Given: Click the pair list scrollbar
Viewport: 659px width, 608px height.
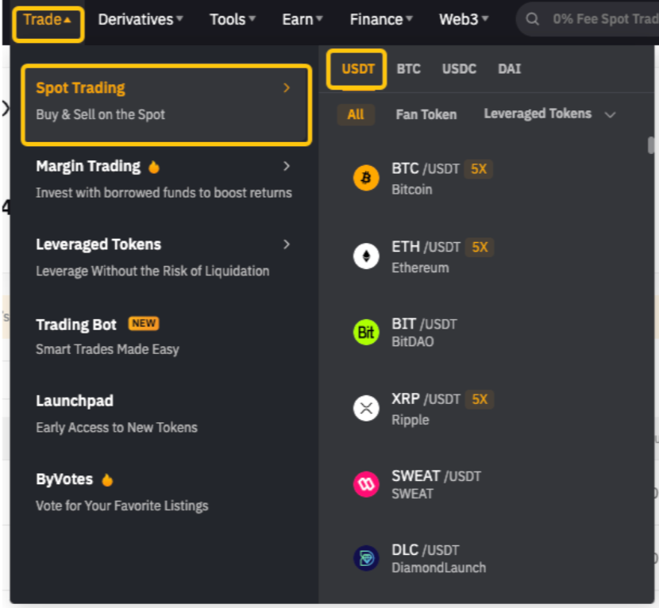Looking at the screenshot, I should pos(651,145).
